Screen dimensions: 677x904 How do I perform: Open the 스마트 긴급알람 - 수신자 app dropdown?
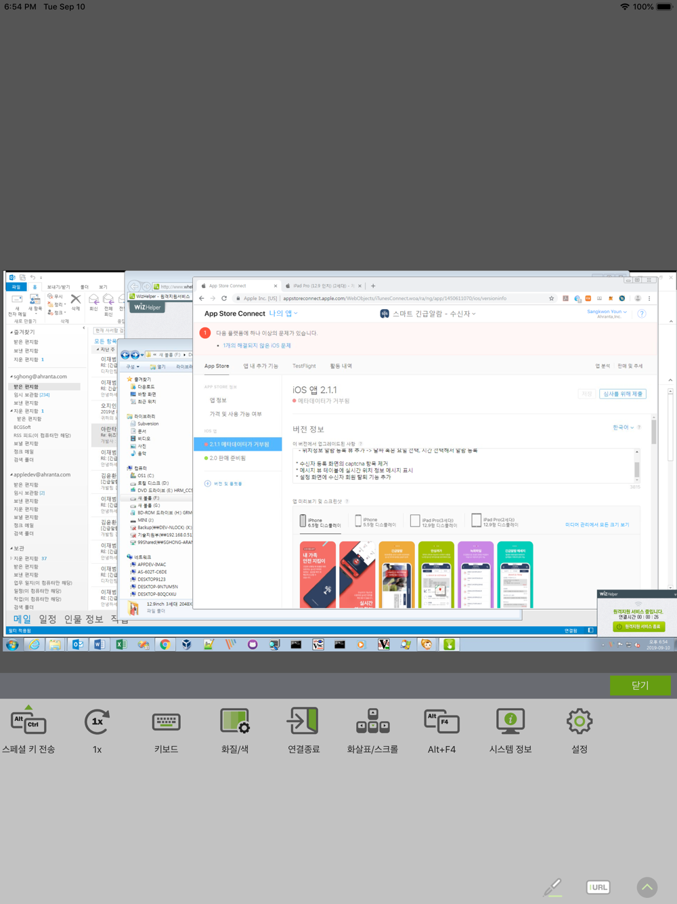pos(434,314)
